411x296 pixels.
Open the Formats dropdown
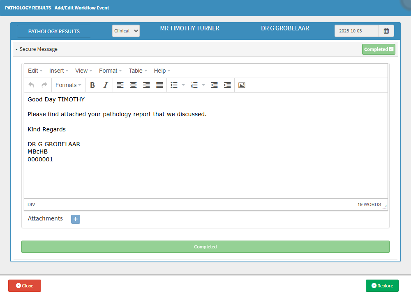coord(68,85)
